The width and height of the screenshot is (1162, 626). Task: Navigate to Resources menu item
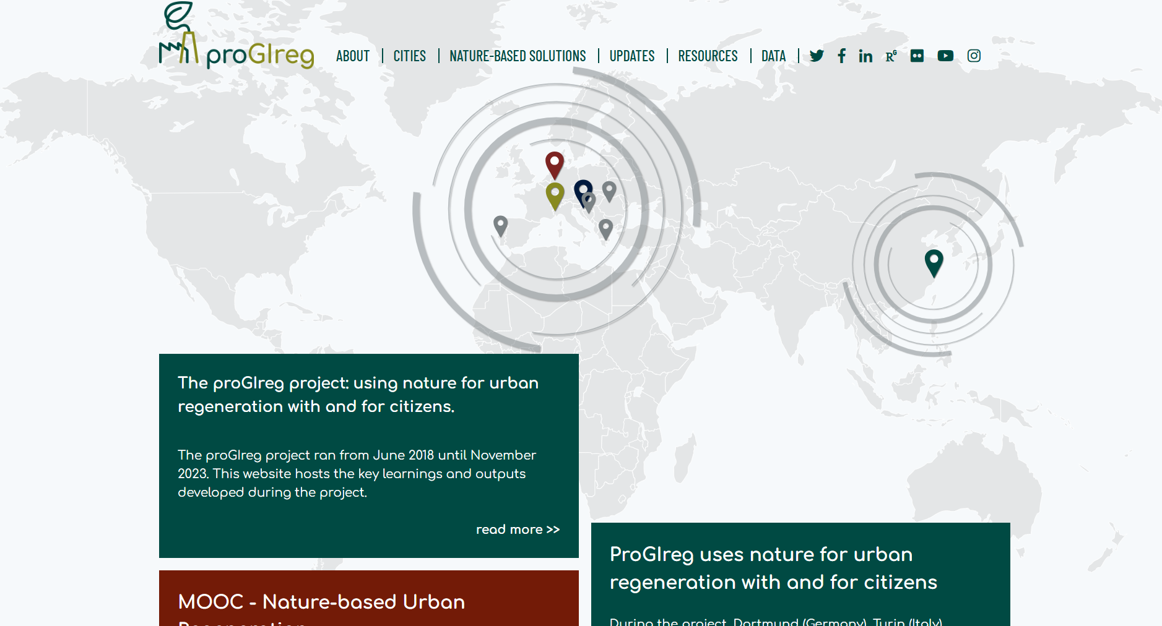pos(708,56)
